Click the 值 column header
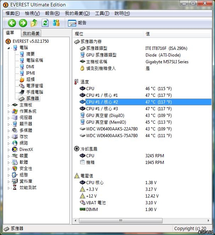Image resolution: width=215 pixels, height=235 pixels. click(177, 34)
